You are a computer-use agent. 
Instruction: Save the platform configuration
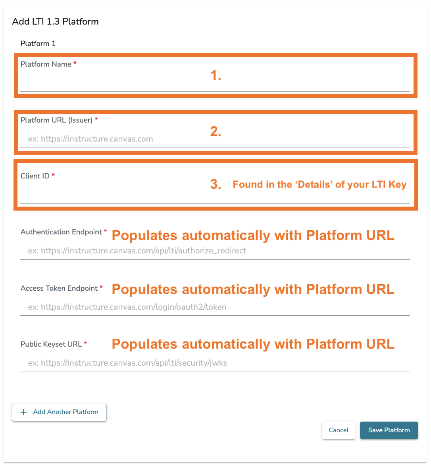click(x=389, y=430)
